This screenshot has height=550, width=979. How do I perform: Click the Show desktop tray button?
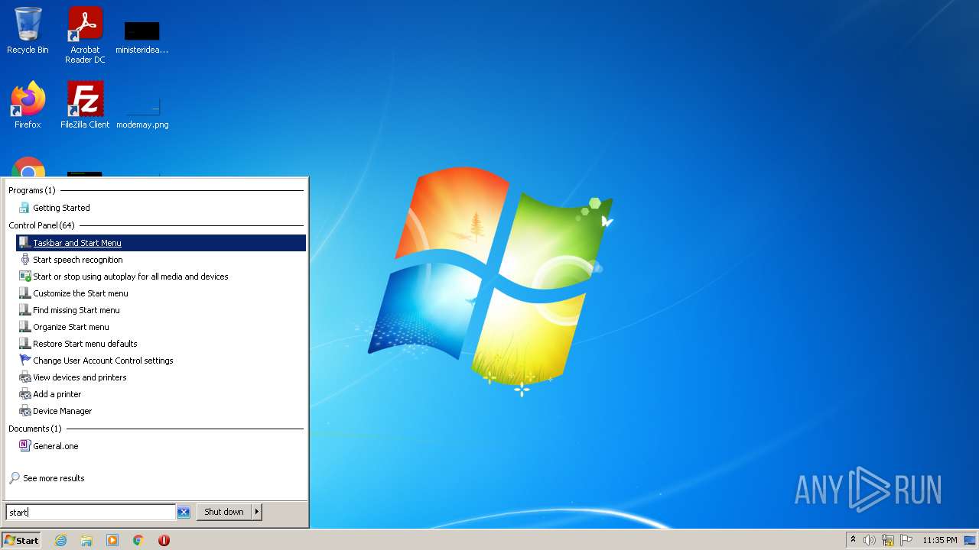pos(970,540)
